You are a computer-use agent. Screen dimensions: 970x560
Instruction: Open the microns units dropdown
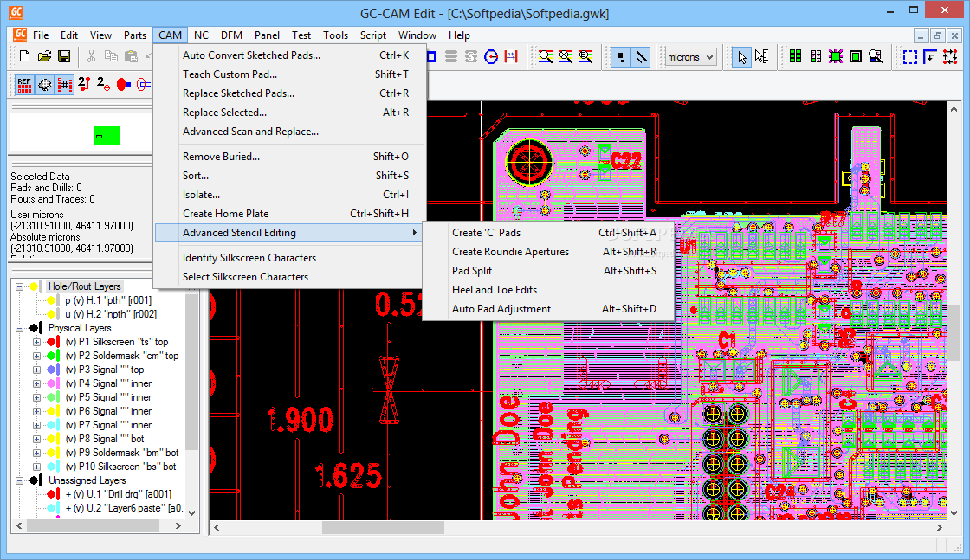(x=690, y=57)
